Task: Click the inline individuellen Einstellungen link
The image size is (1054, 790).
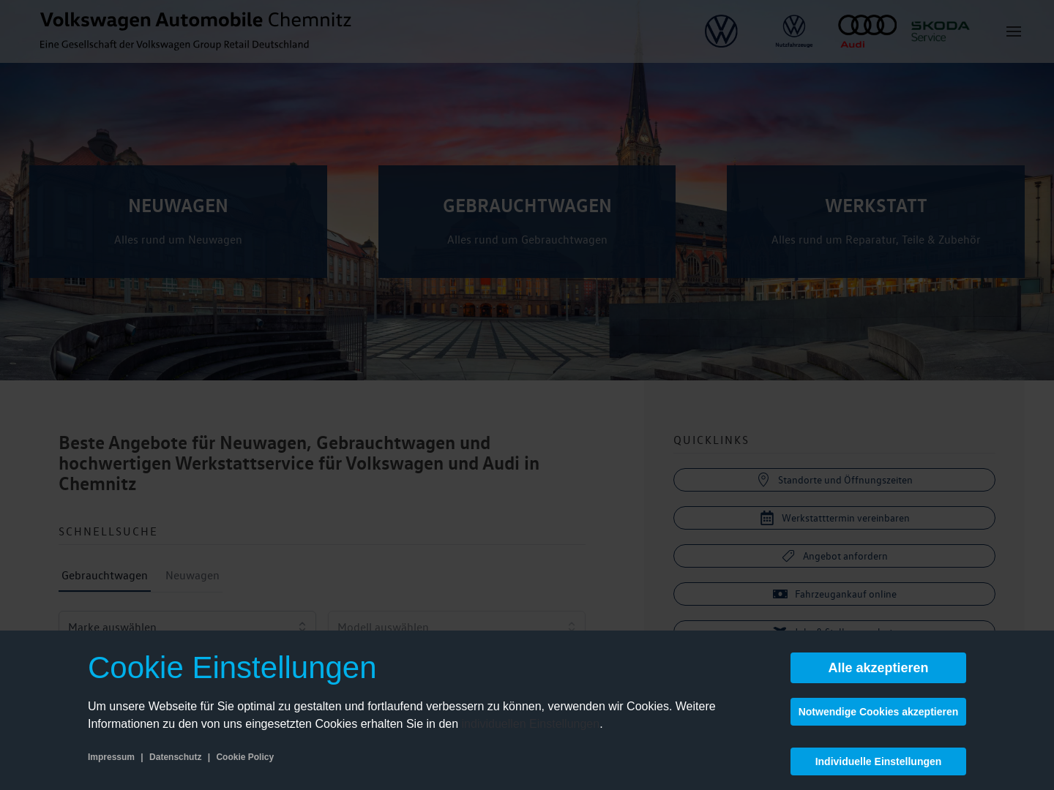Action: tap(531, 724)
